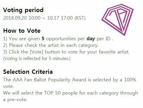
Task: Click the (KST) timezone label
Action: click(80, 18)
